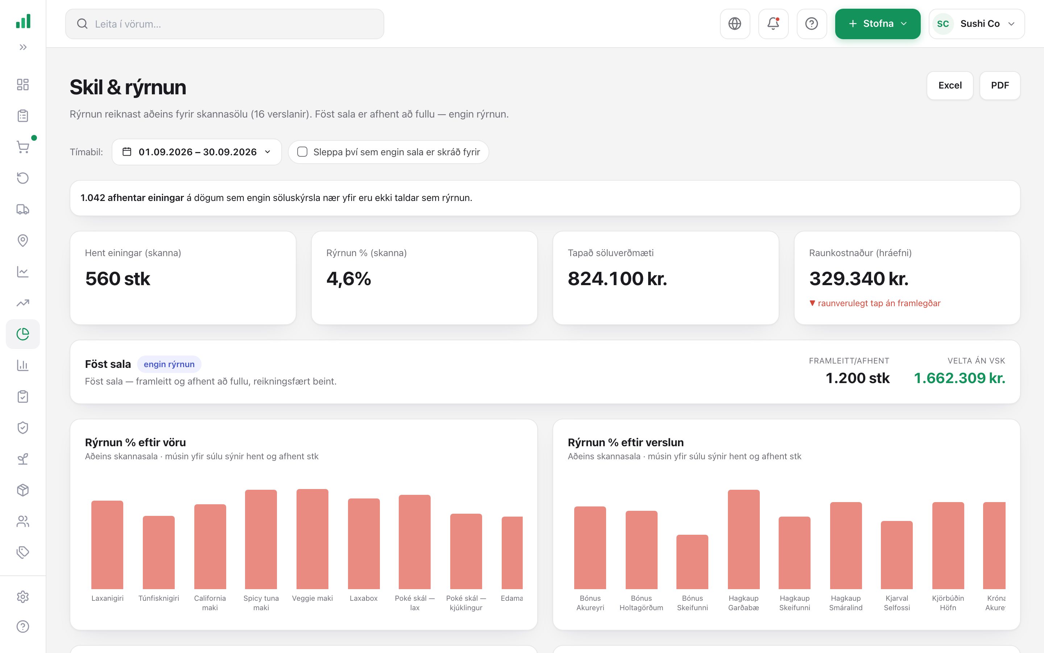Select the active pie chart sidebar icon
The image size is (1044, 653).
pos(23,334)
